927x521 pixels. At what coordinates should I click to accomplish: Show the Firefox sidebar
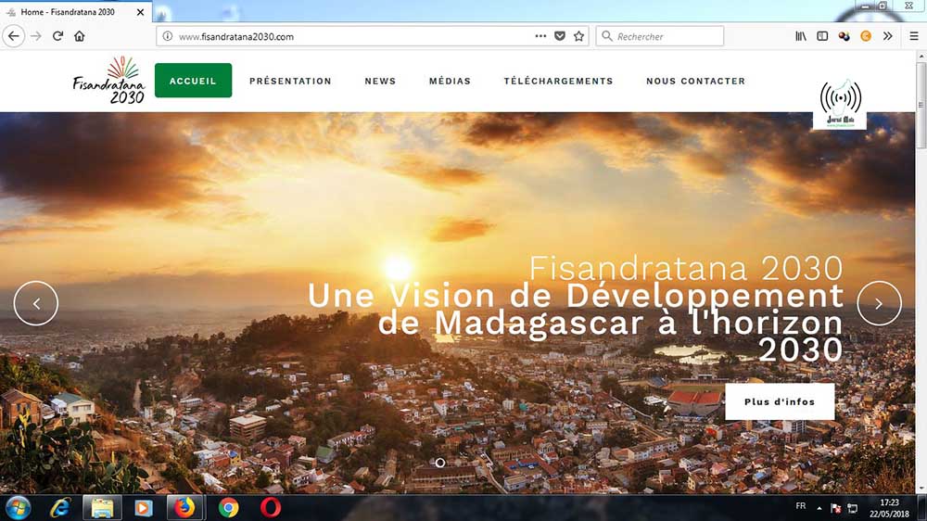(x=822, y=36)
